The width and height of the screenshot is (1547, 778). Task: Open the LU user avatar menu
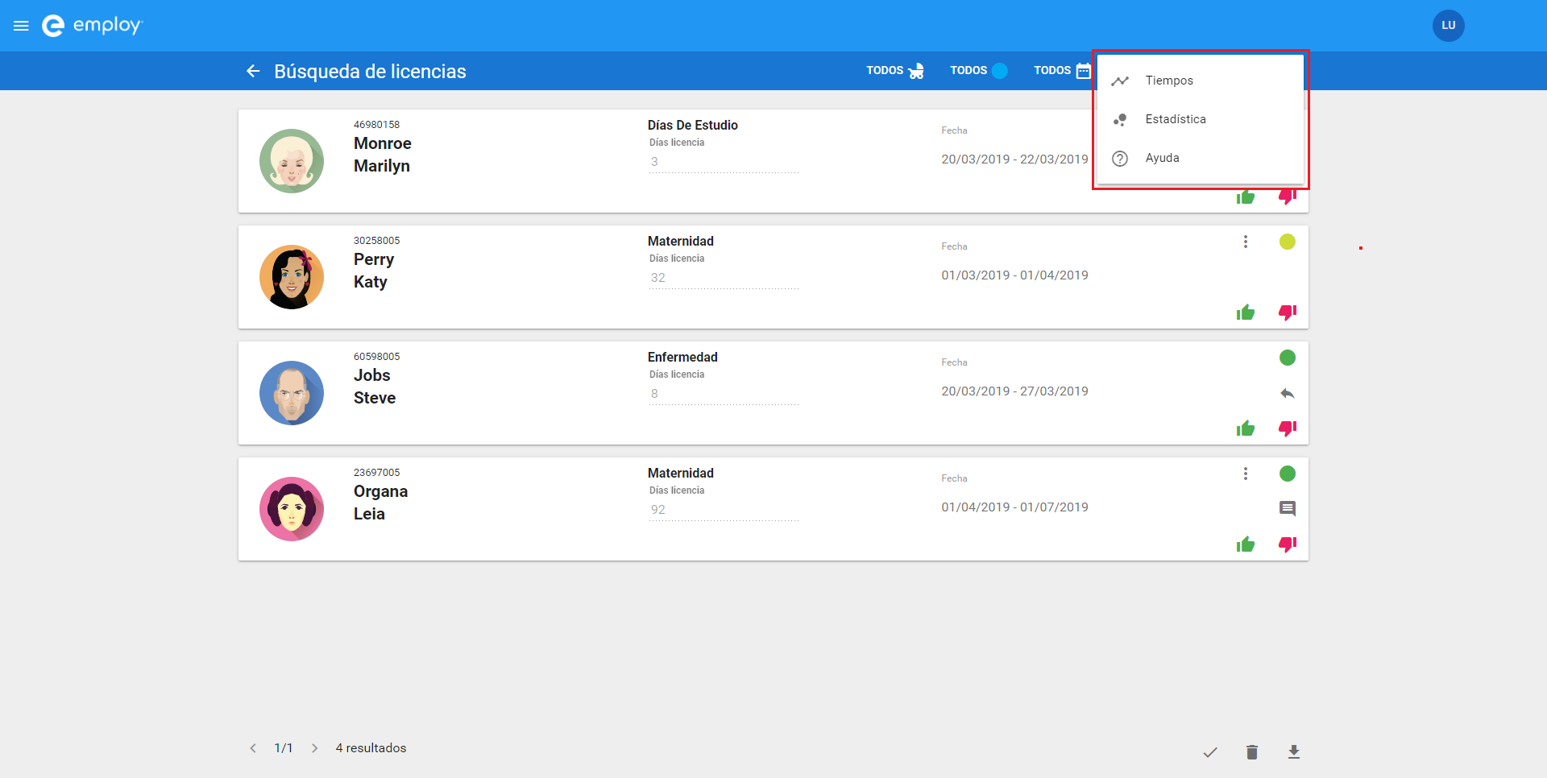(1448, 26)
